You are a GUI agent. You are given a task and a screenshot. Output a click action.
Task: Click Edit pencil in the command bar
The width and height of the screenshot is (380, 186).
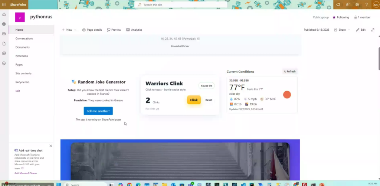pos(361,30)
